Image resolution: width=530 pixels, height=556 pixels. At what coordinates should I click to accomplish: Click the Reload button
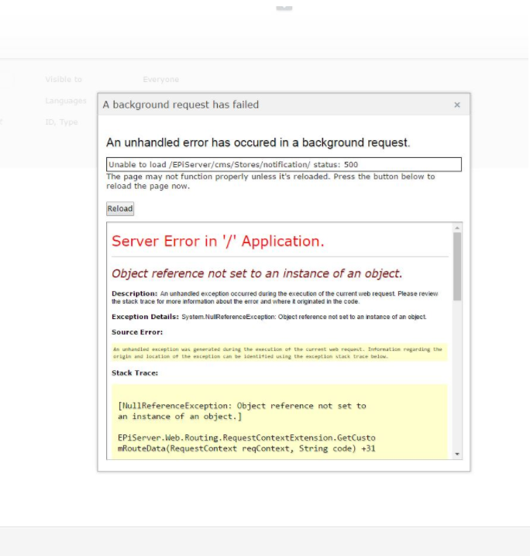click(x=120, y=208)
